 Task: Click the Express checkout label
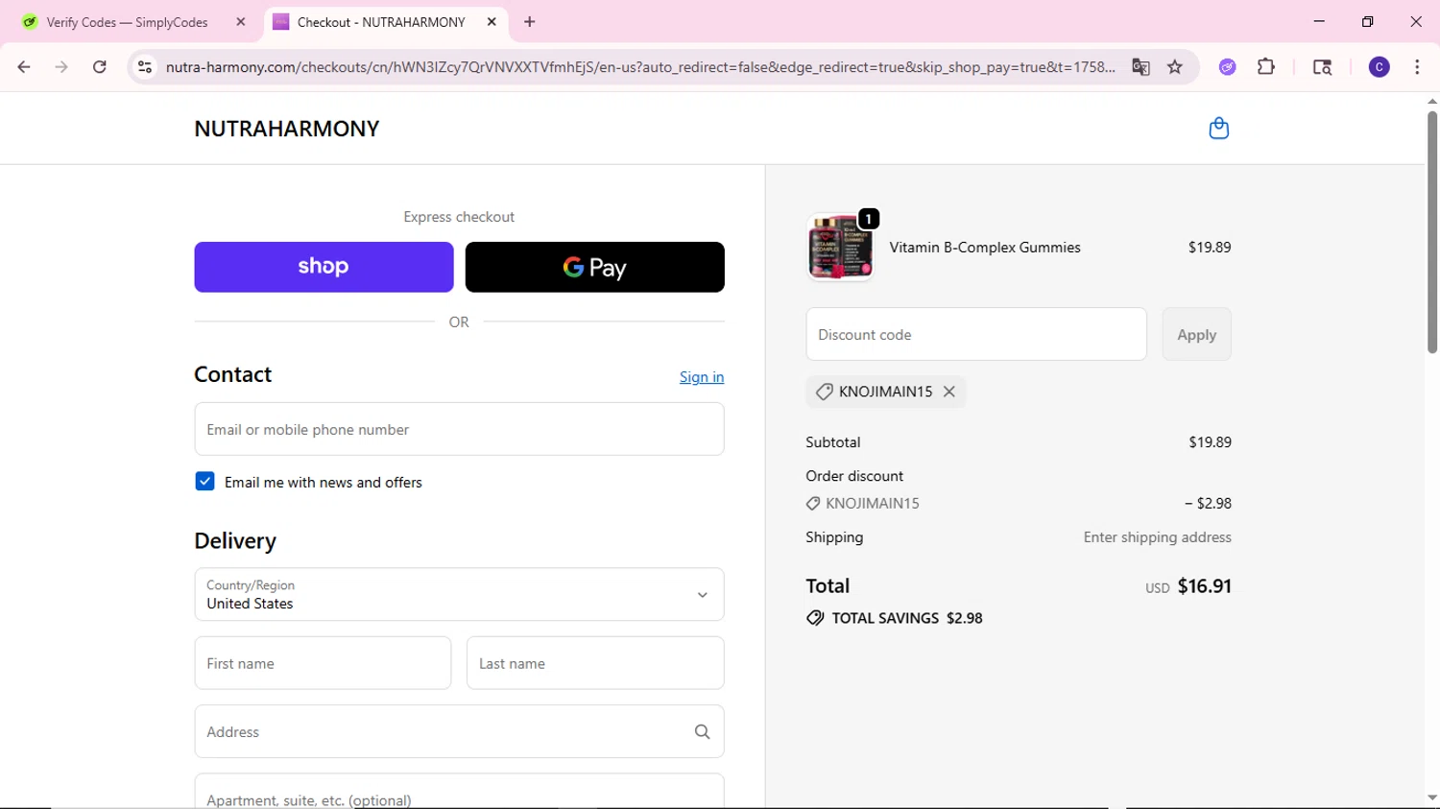point(459,217)
